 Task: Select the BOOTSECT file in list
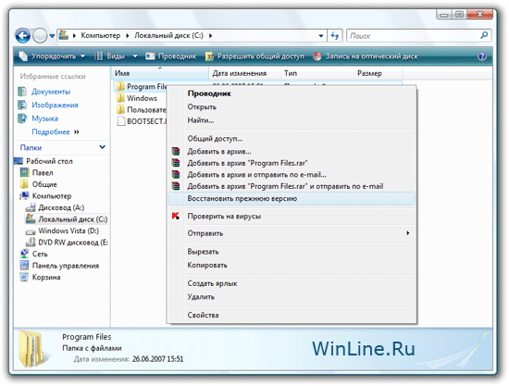[142, 121]
